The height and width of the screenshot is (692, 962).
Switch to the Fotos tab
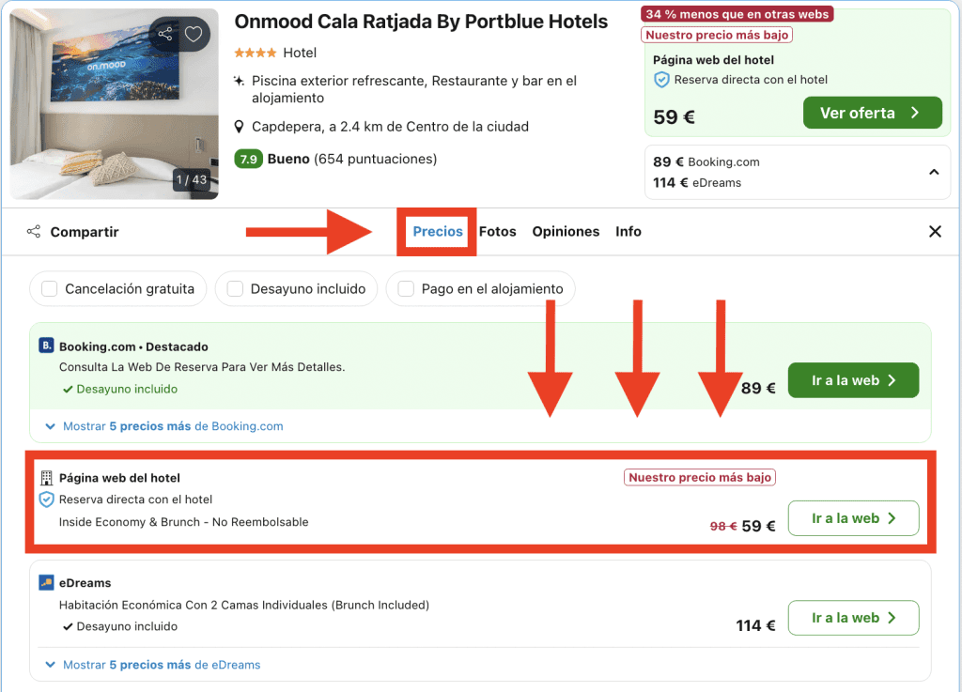(498, 232)
